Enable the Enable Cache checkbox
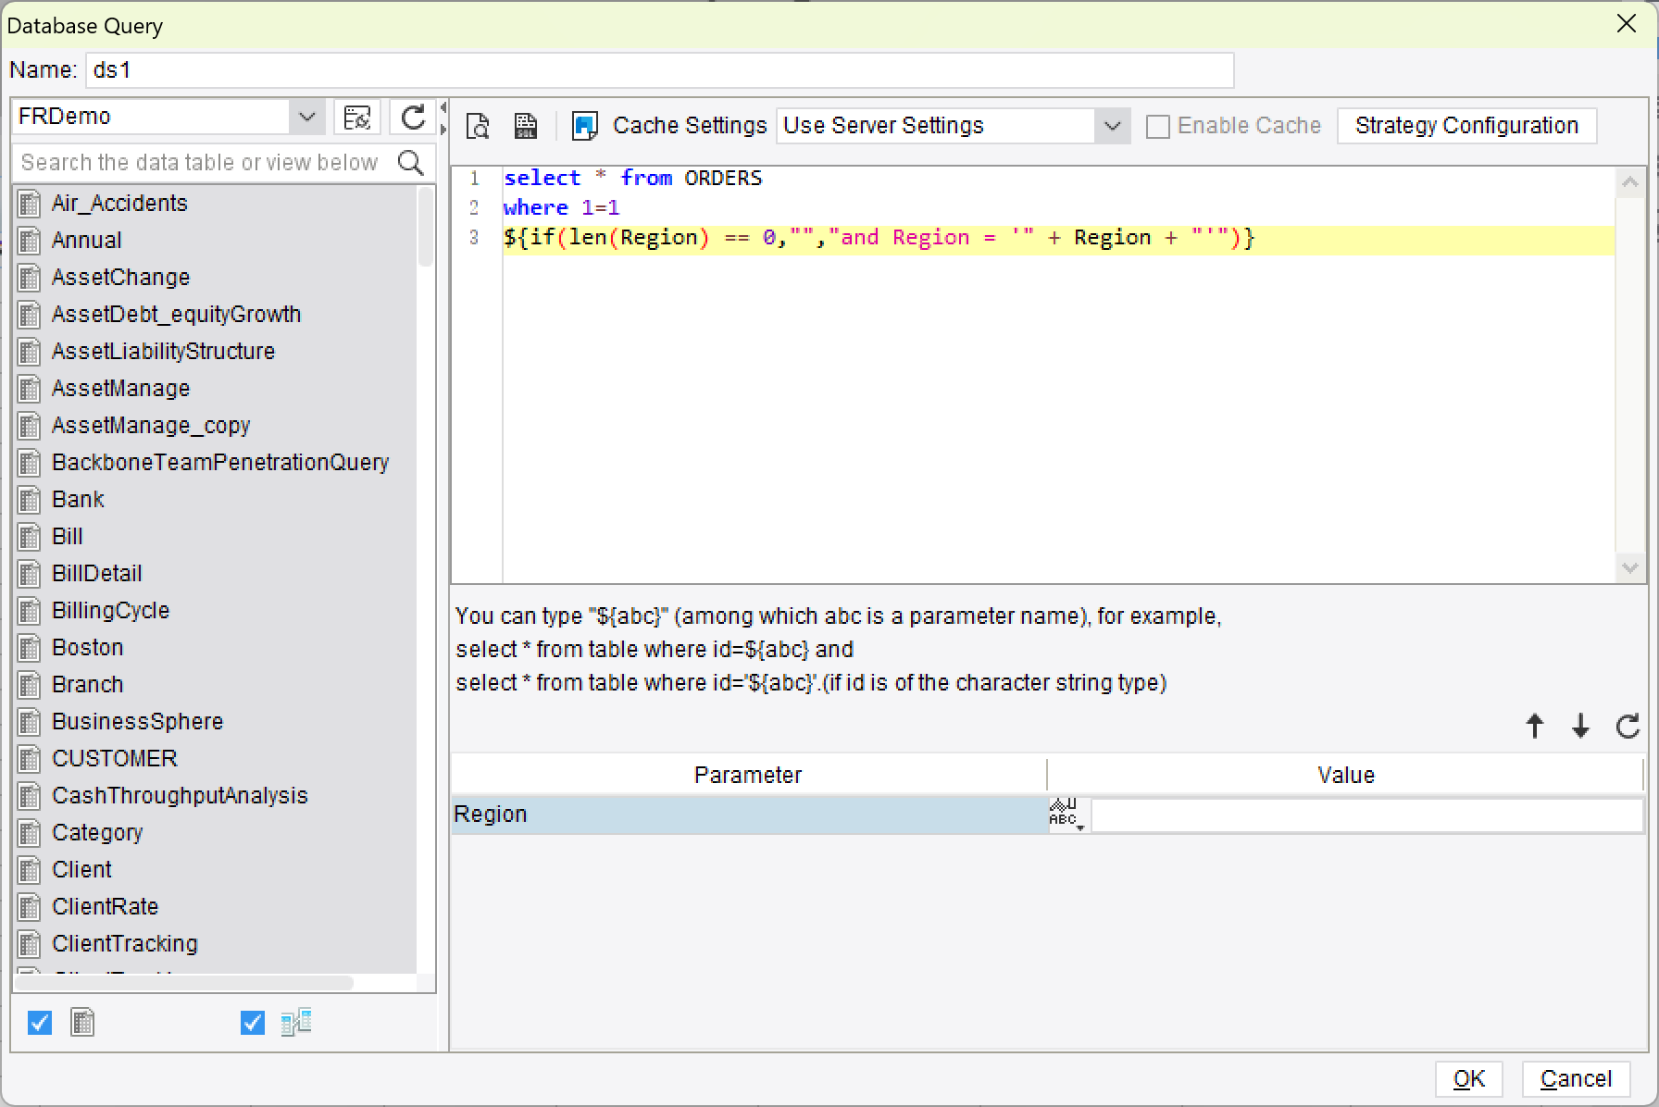The width and height of the screenshot is (1659, 1107). coord(1156,125)
